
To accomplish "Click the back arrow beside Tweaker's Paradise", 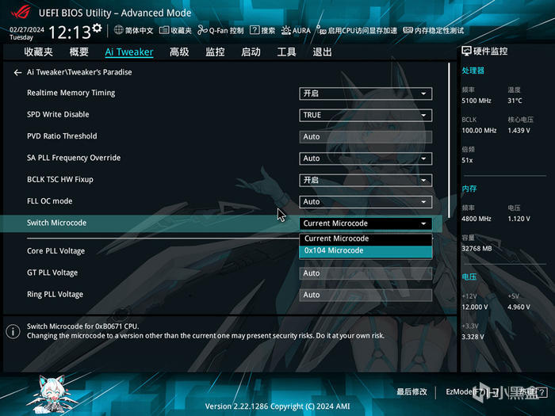I will pyautogui.click(x=17, y=73).
